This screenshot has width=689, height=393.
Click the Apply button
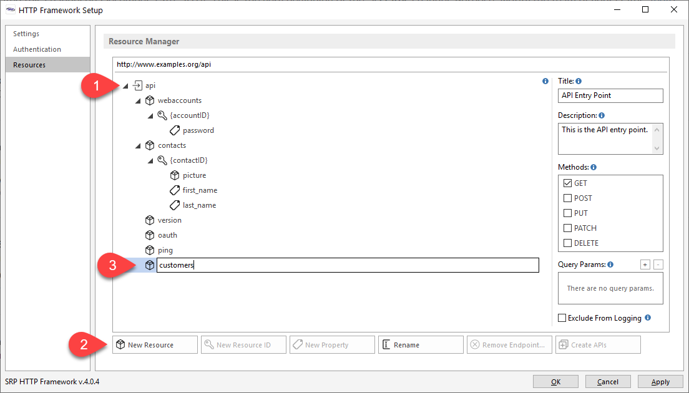click(x=660, y=382)
